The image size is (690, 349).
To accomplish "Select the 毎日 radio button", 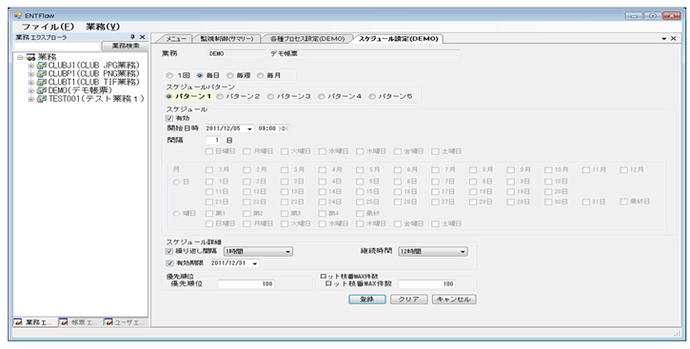I will click(x=200, y=76).
